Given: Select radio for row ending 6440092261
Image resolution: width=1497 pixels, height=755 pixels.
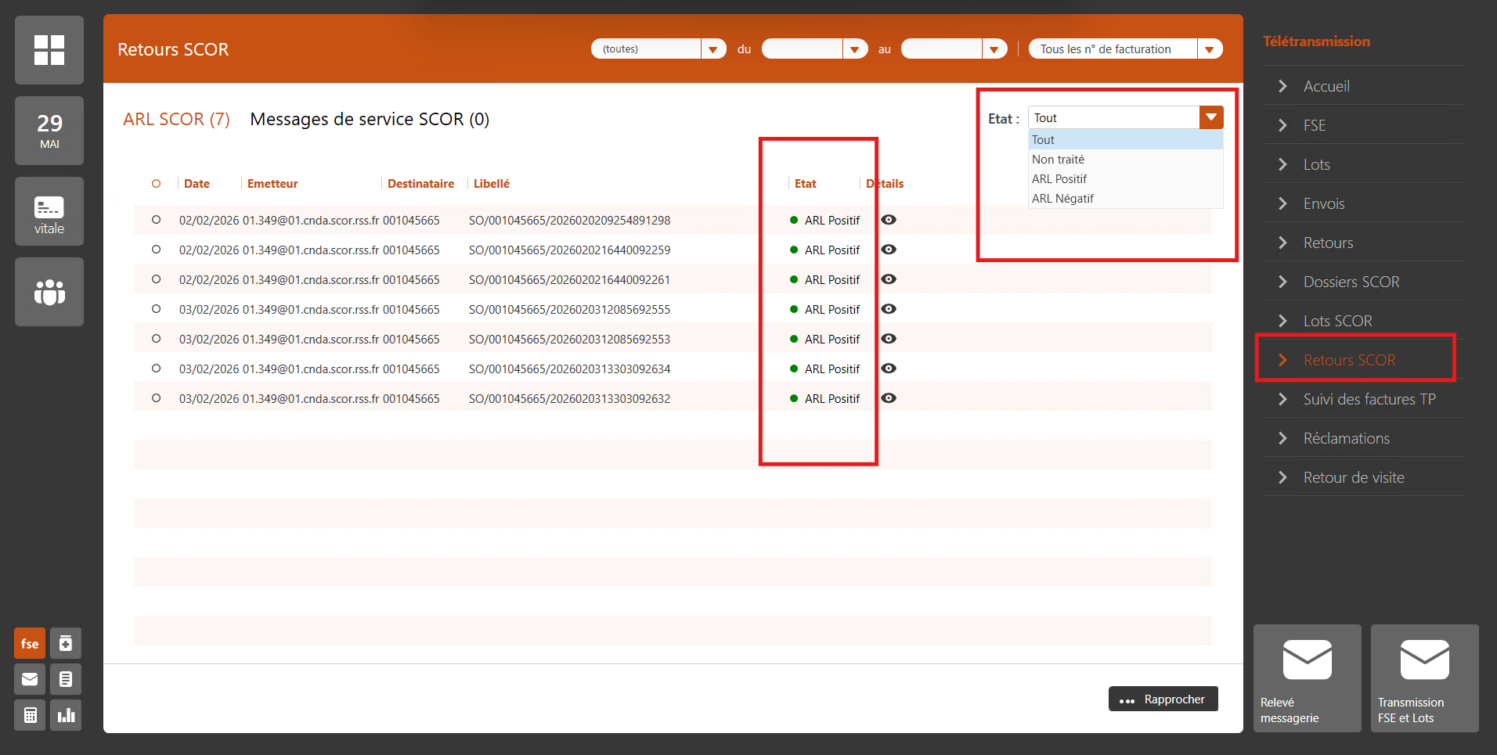Looking at the screenshot, I should [x=156, y=279].
